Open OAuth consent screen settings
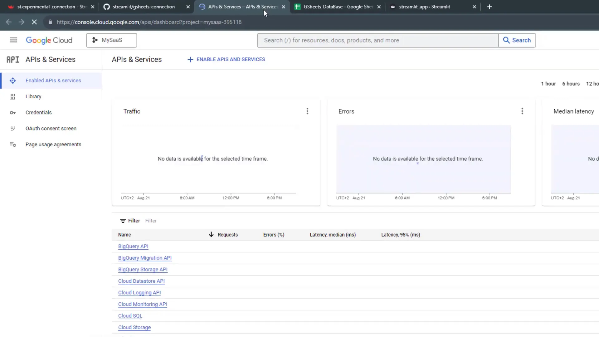Screen dimensions: 599x337 [x=51, y=128]
